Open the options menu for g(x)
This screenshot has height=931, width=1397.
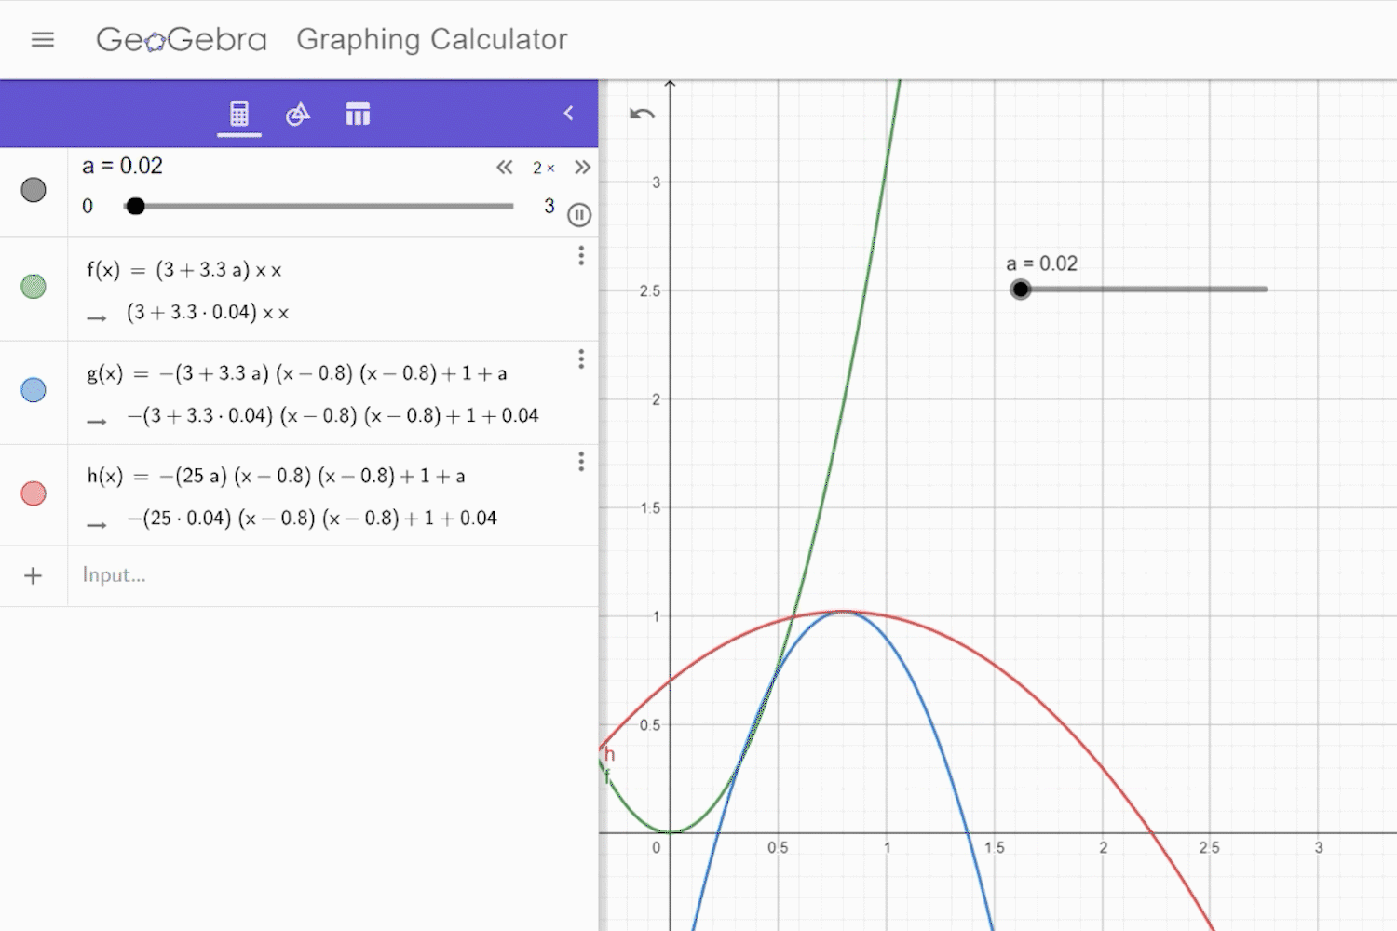pyautogui.click(x=581, y=358)
